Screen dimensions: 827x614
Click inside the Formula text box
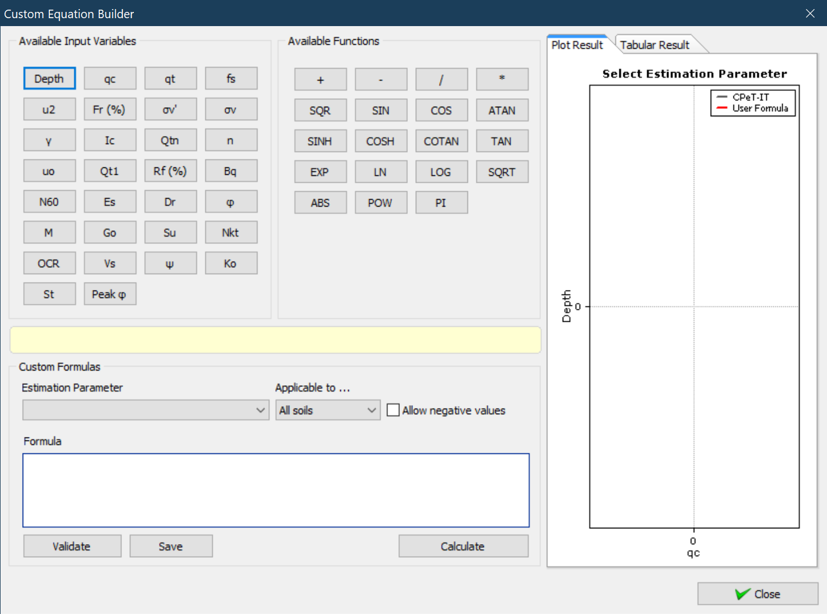pos(276,490)
